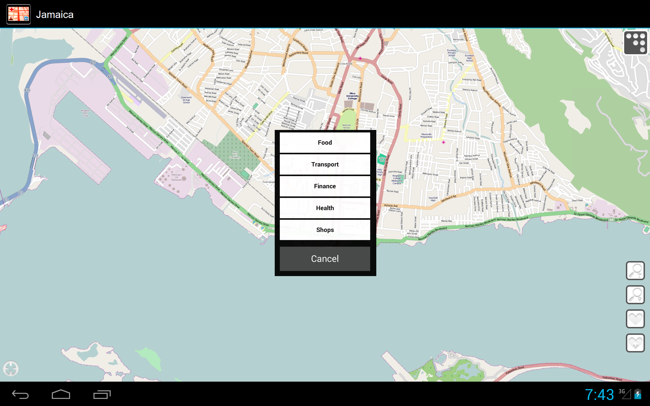650x406 pixels.
Task: Open the place search magnifier with pin
Action: point(635,295)
